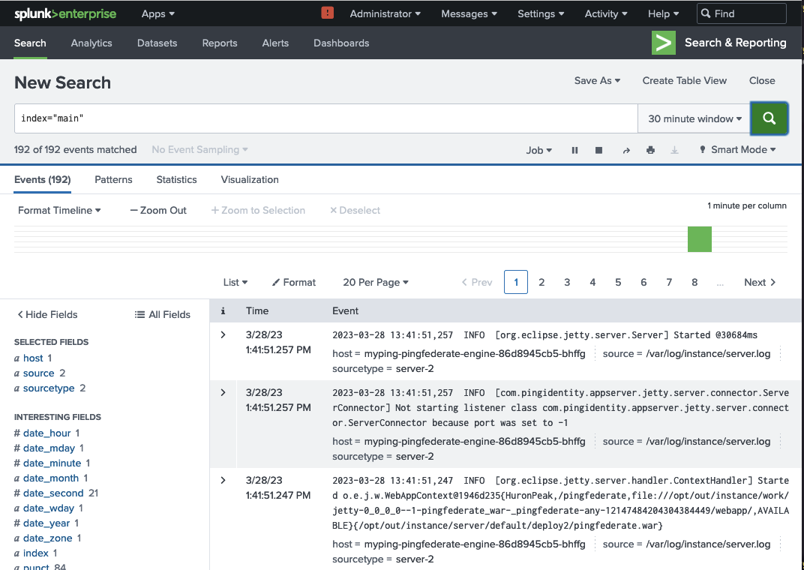
Task: Open the Smart Mode dropdown
Action: tap(737, 149)
